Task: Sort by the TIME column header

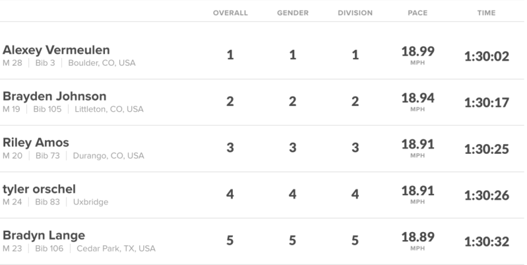Action: [486, 12]
